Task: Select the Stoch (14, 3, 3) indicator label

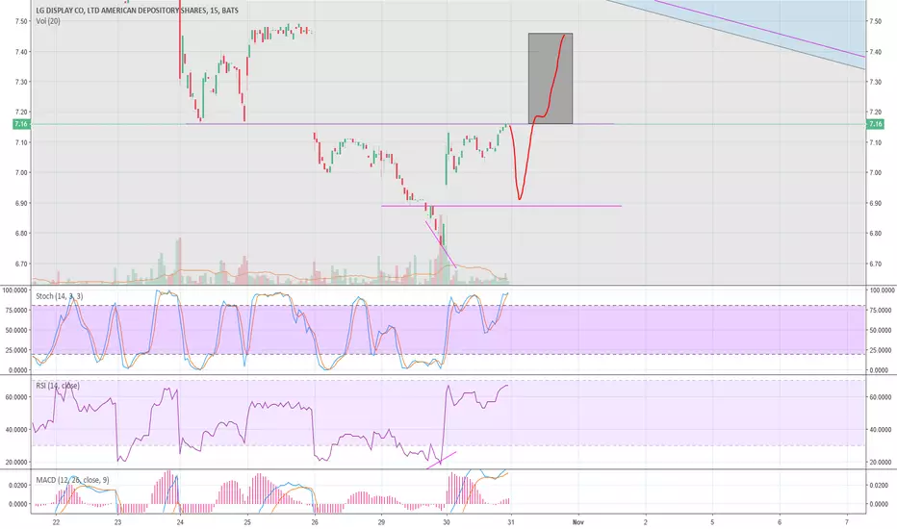Action: [x=59, y=296]
